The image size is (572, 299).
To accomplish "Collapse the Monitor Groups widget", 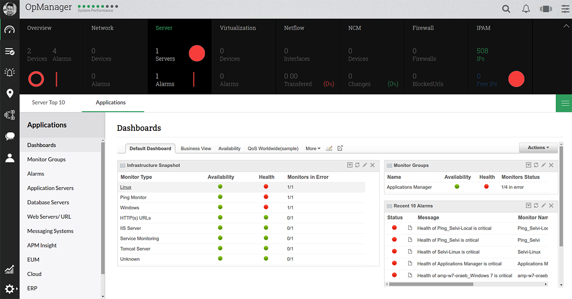I will pyautogui.click(x=529, y=165).
